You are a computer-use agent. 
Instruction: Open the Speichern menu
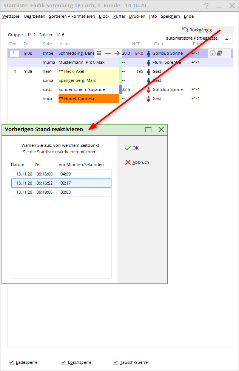(170, 16)
